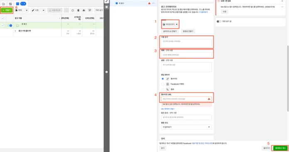Select the 웹사이트 radio button
Image resolution: width=289 pixels, height=152 pixels.
click(x=163, y=79)
